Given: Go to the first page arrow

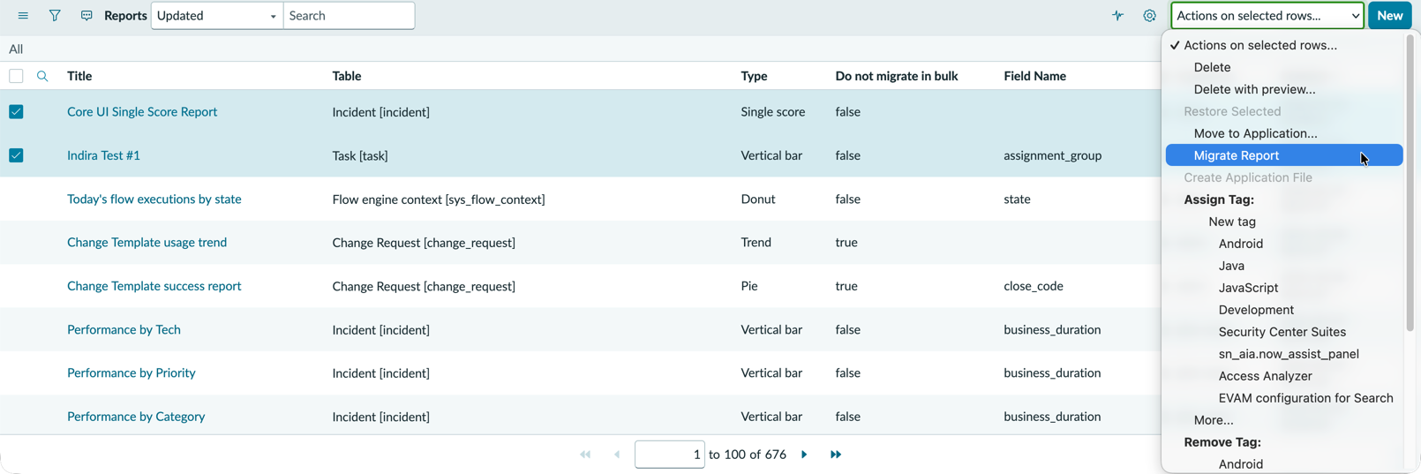Looking at the screenshot, I should [x=585, y=455].
